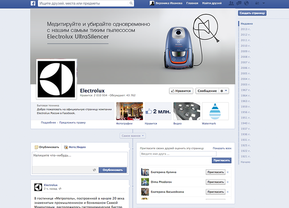Jump to 1921 г. in the timeline
This screenshot has width=289, height=208.
click(246, 156)
